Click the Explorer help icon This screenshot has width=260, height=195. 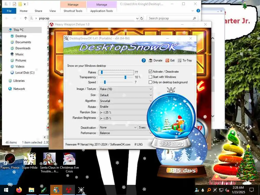click(198, 11)
